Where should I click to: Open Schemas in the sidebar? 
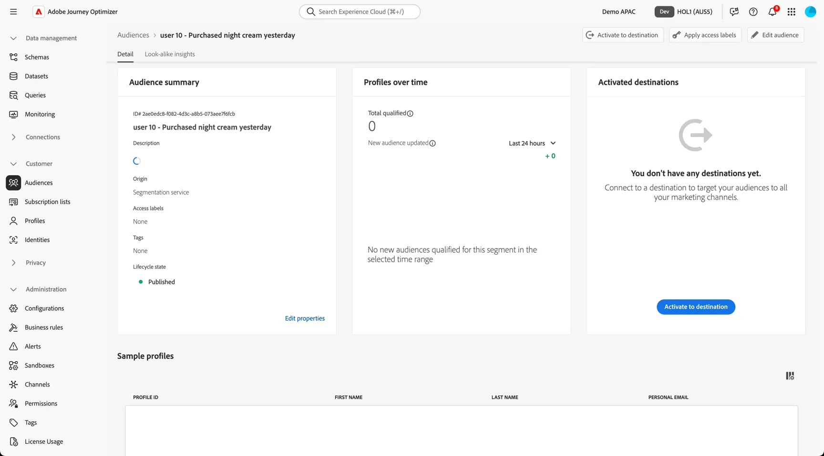37,57
